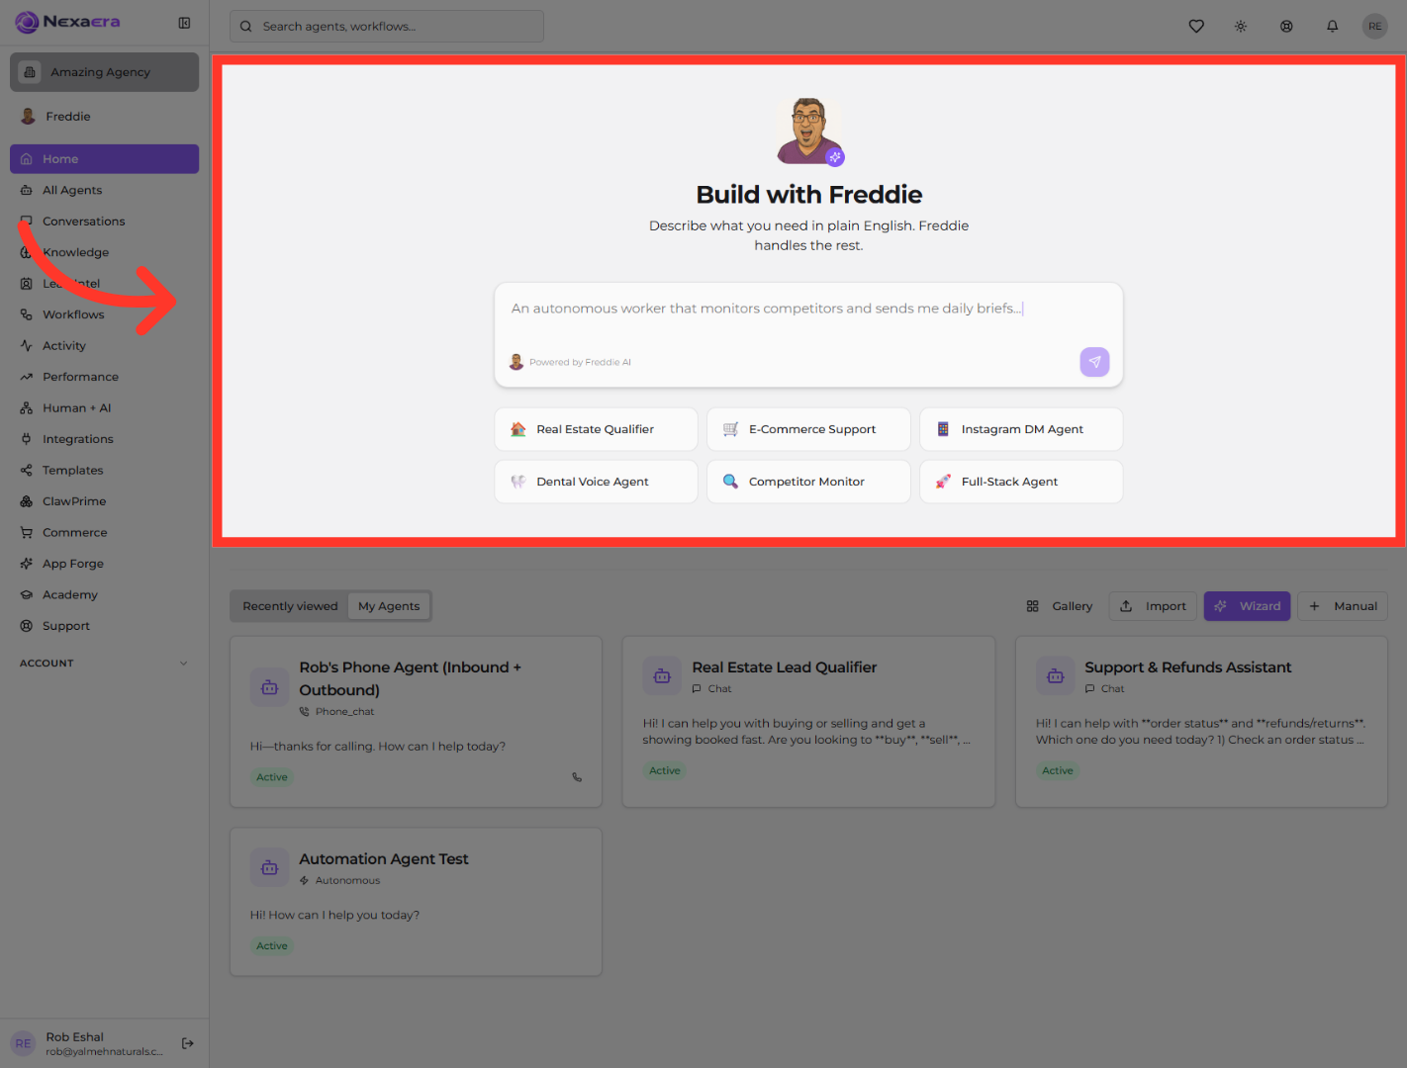1407x1068 pixels.
Task: Choose Full-Stack Agent suggestion
Action: (x=1021, y=482)
